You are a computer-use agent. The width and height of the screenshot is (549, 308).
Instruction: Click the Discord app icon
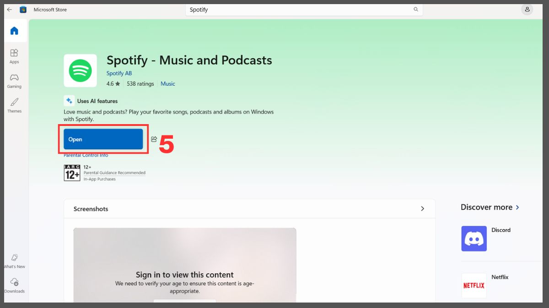[474, 239]
